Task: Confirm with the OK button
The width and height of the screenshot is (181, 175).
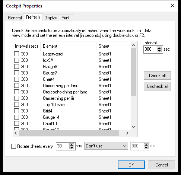Action: point(131,165)
